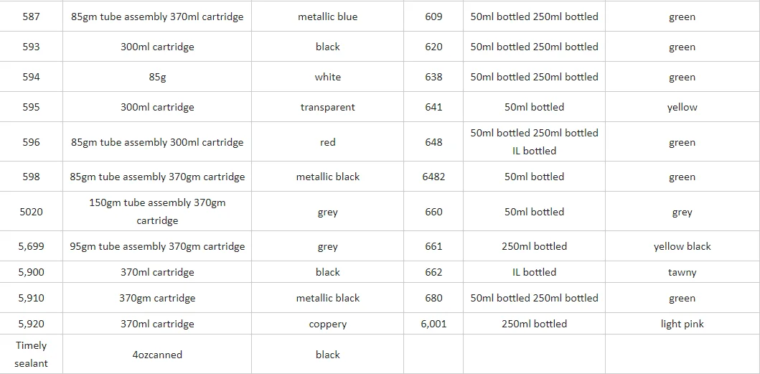The image size is (760, 374).
Task: Click the 587 product number cell
Action: point(32,17)
